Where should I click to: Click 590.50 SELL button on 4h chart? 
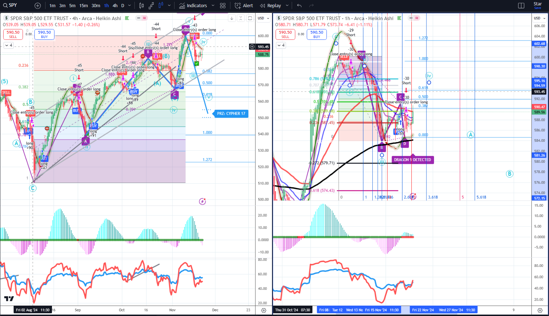(x=13, y=34)
